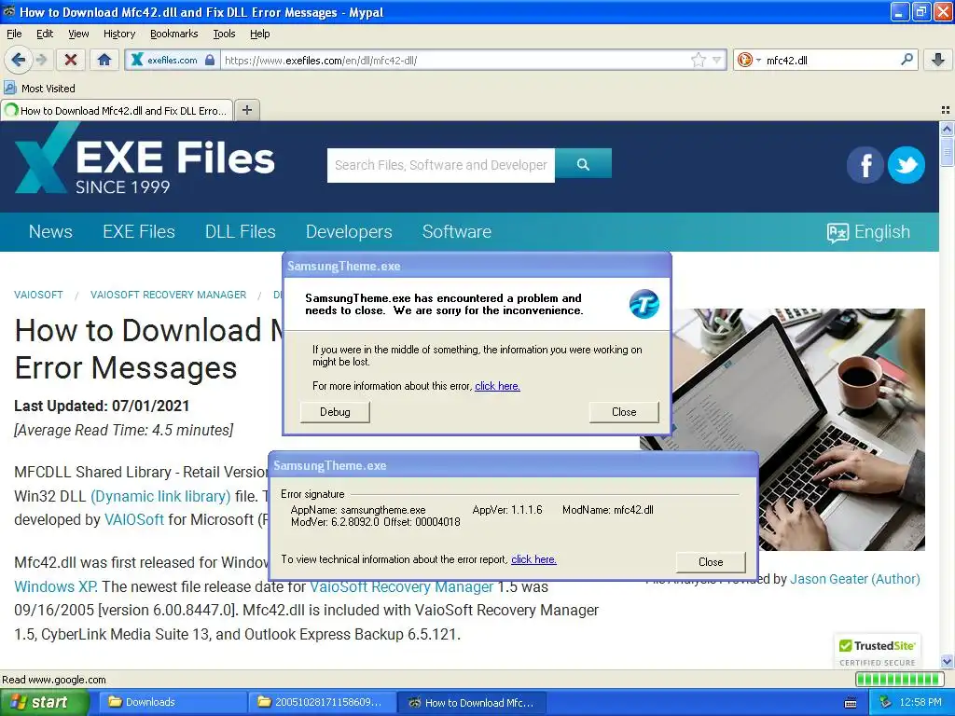
Task: Open the Most Visited bookmarks folder
Action: 39,89
